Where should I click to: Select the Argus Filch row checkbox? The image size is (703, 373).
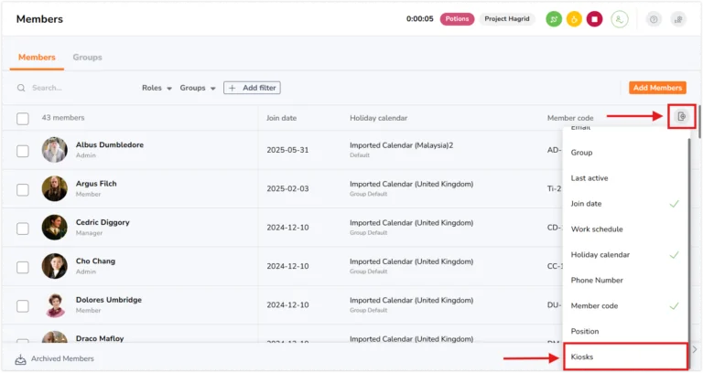click(x=23, y=189)
